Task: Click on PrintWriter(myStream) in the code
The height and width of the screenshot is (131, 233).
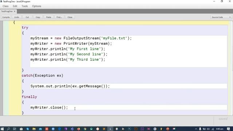Action: coord(87,44)
